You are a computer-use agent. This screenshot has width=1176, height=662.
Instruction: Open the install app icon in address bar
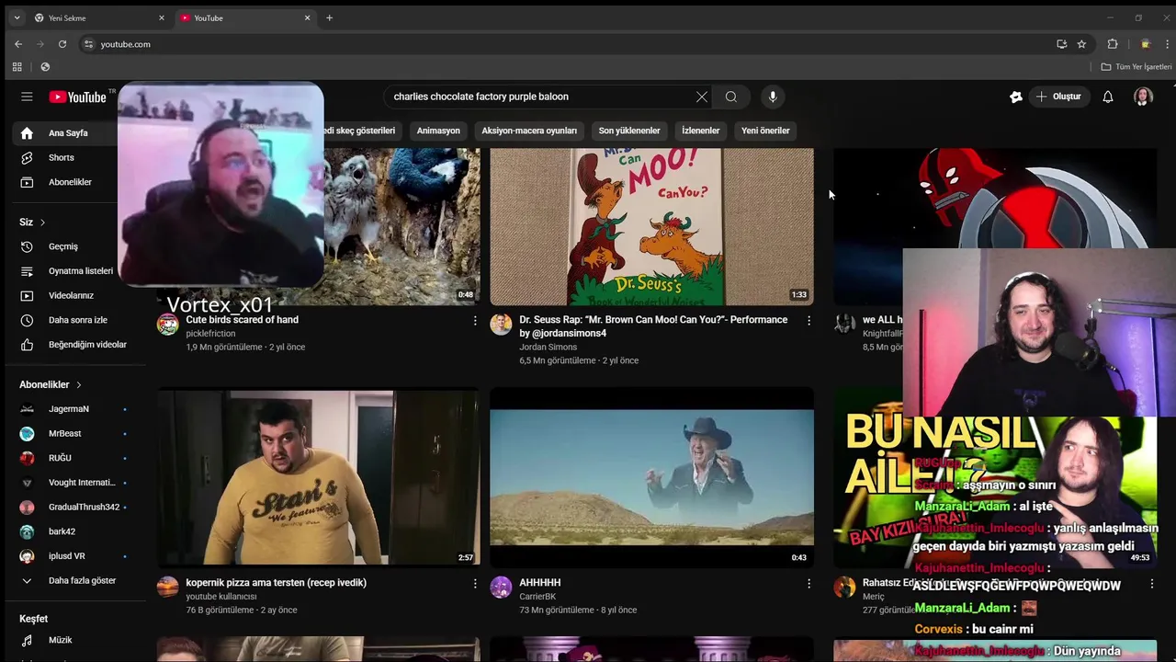click(1061, 44)
